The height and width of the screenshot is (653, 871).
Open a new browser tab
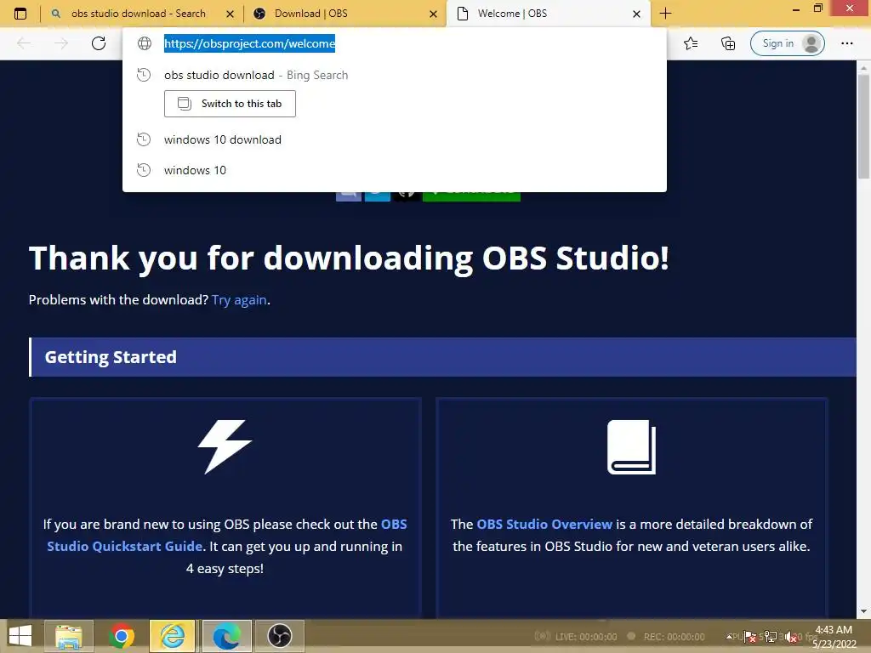tap(665, 14)
